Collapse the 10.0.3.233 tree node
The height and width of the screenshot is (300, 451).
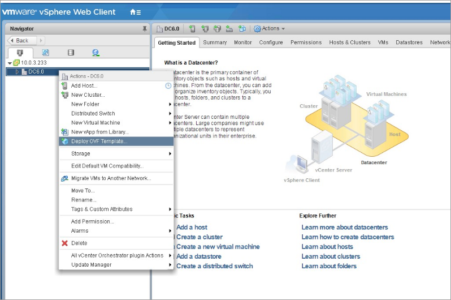pyautogui.click(x=10, y=63)
